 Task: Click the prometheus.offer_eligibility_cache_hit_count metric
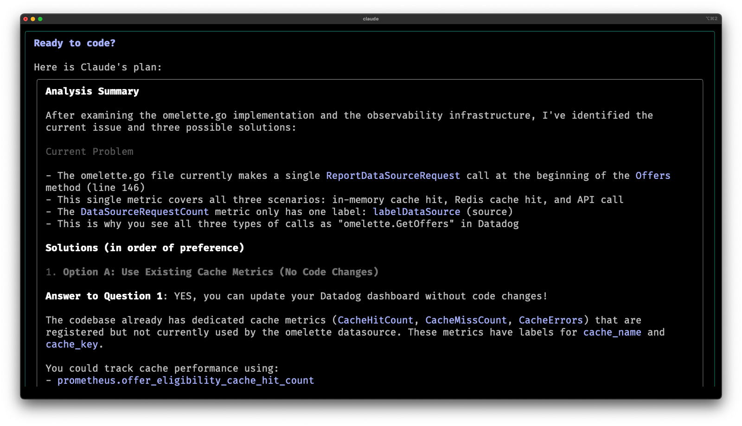pyautogui.click(x=185, y=380)
